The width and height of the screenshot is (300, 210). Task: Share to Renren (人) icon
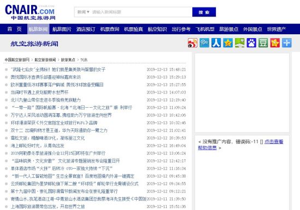(216, 42)
